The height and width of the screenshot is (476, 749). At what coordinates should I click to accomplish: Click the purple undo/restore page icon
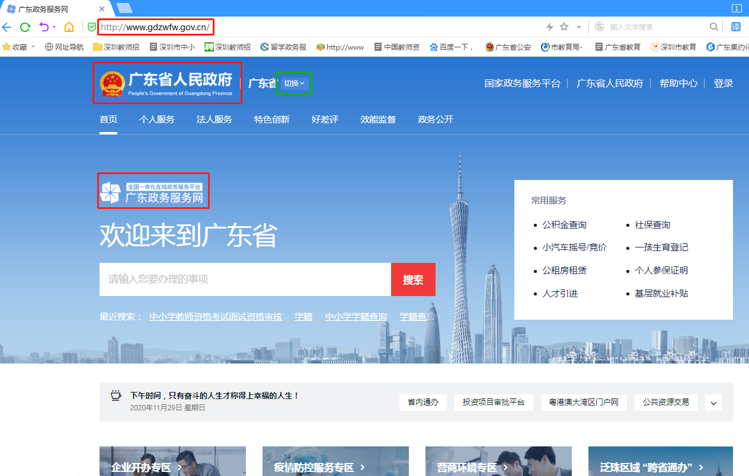point(44,27)
